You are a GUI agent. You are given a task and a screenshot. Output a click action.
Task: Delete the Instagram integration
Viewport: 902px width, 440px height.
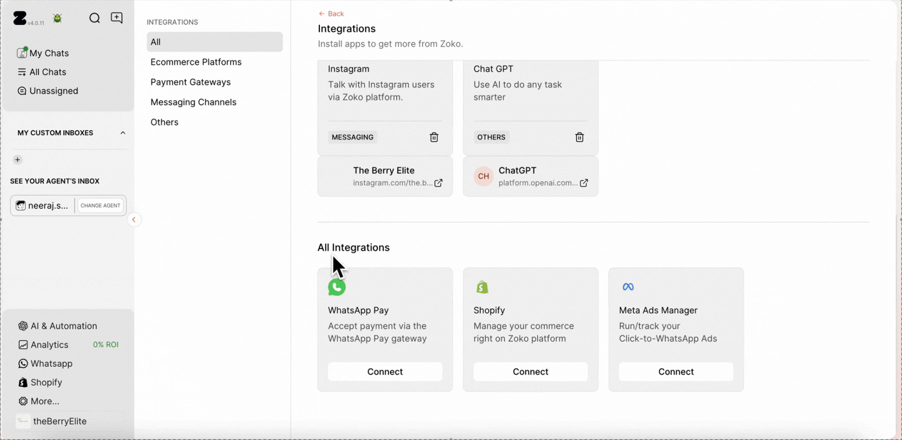tap(434, 138)
